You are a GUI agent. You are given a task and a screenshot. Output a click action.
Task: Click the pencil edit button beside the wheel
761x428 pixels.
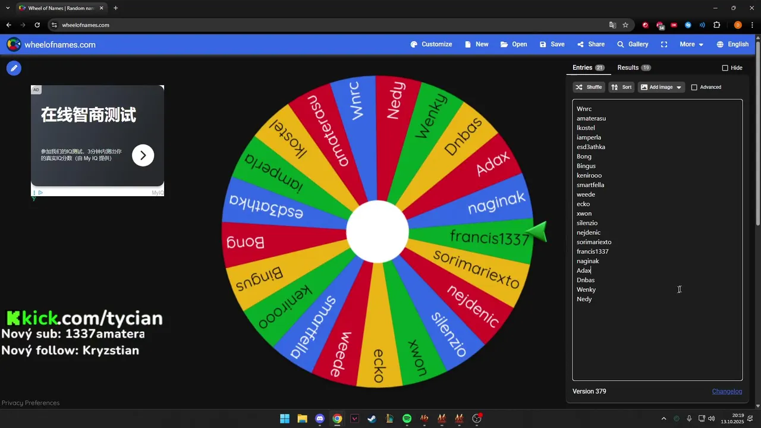14,68
